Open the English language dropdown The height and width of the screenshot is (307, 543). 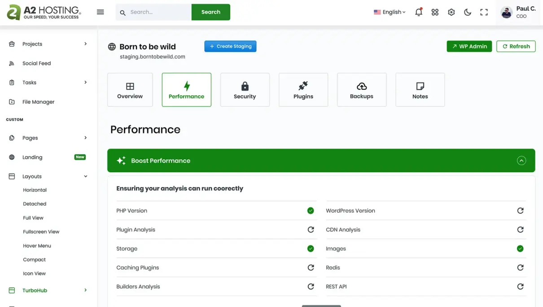tap(390, 12)
